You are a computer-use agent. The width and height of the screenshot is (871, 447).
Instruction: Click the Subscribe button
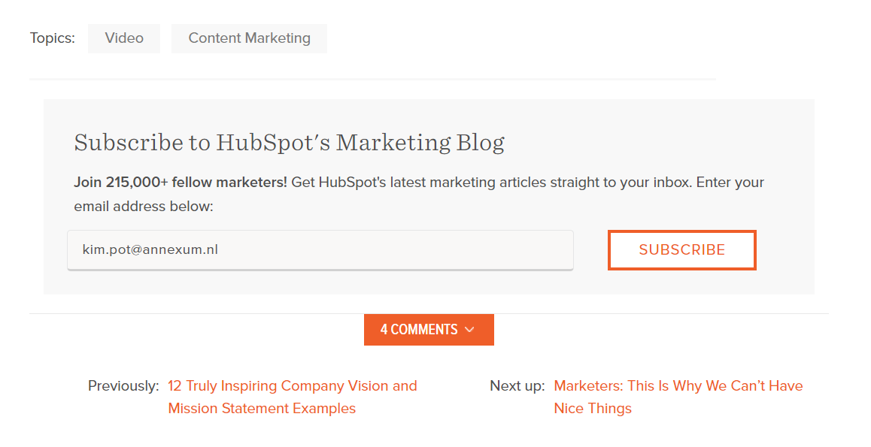(681, 250)
